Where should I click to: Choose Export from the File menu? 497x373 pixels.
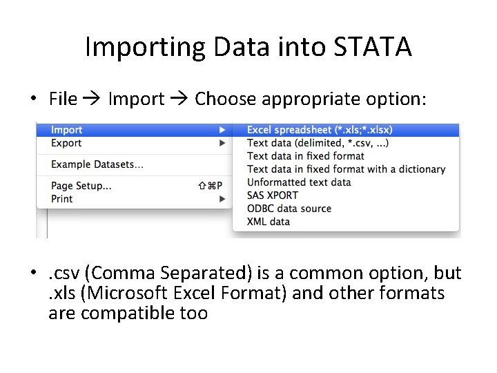point(66,143)
